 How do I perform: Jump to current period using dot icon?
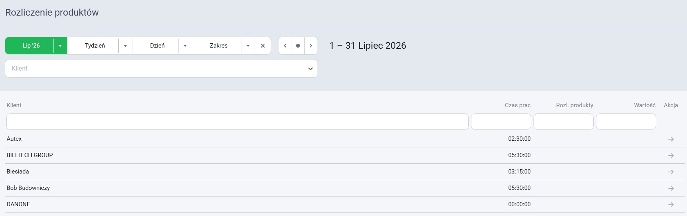298,46
